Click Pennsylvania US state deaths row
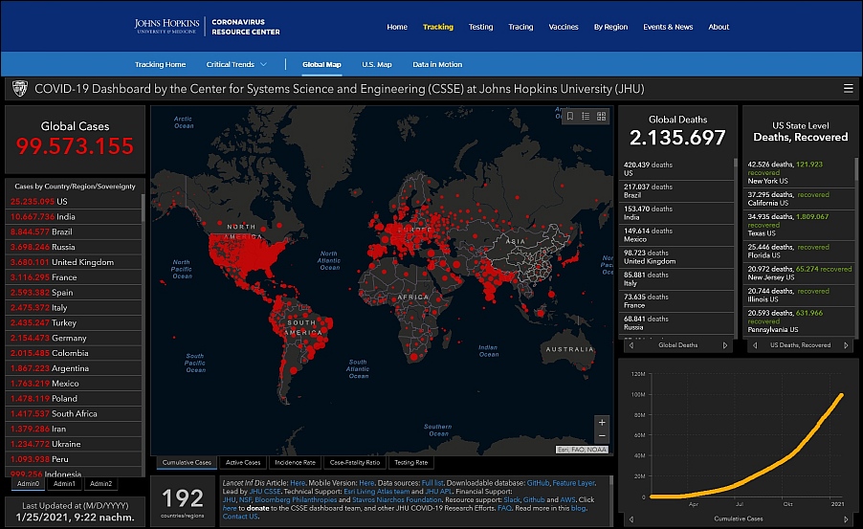The width and height of the screenshot is (863, 529). click(x=799, y=320)
